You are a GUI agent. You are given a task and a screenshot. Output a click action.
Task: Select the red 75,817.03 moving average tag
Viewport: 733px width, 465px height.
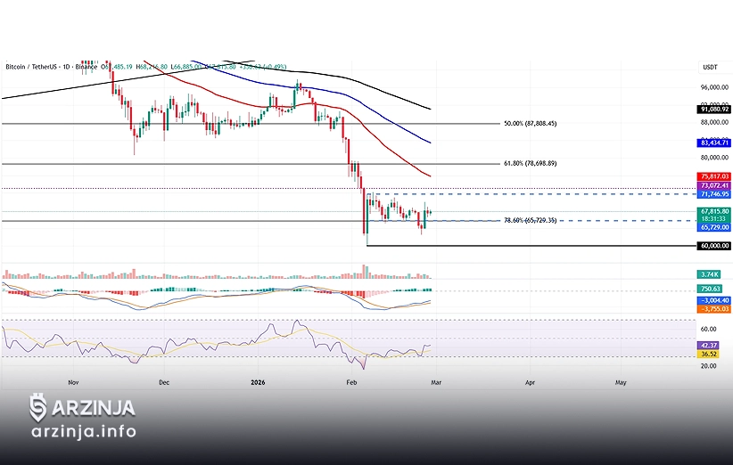713,176
